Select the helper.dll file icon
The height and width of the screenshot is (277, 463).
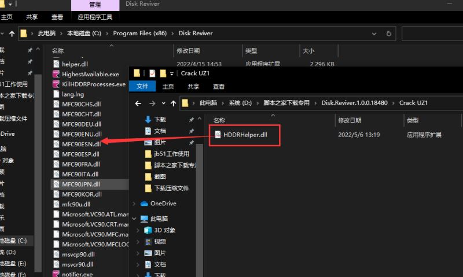tap(56, 64)
